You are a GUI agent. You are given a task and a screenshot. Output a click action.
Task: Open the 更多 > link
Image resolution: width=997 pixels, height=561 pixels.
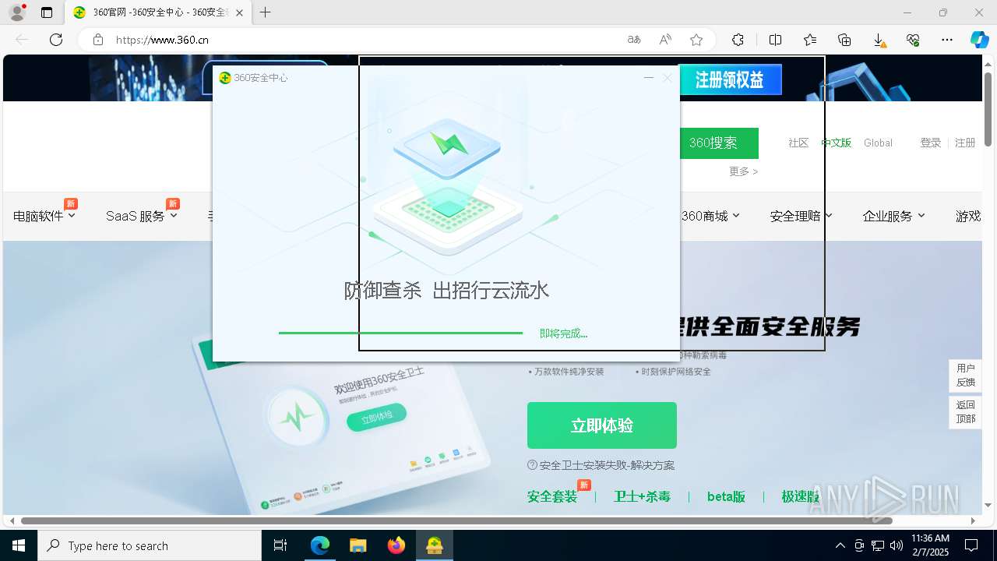743,171
